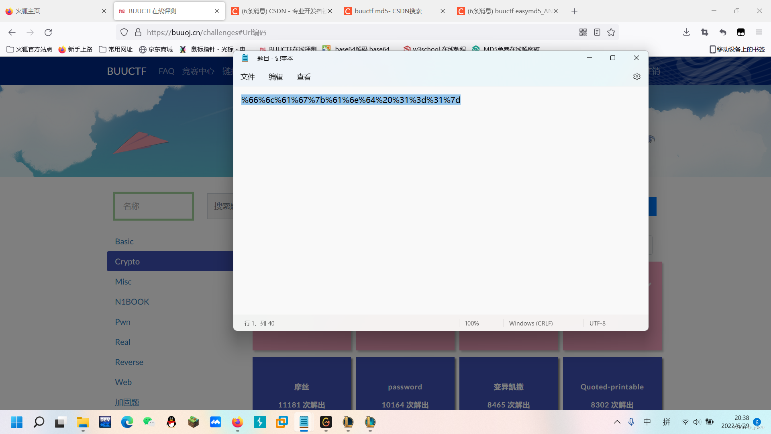This screenshot has height=434, width=771.
Task: Open QQ from the taskbar
Action: pos(171,422)
